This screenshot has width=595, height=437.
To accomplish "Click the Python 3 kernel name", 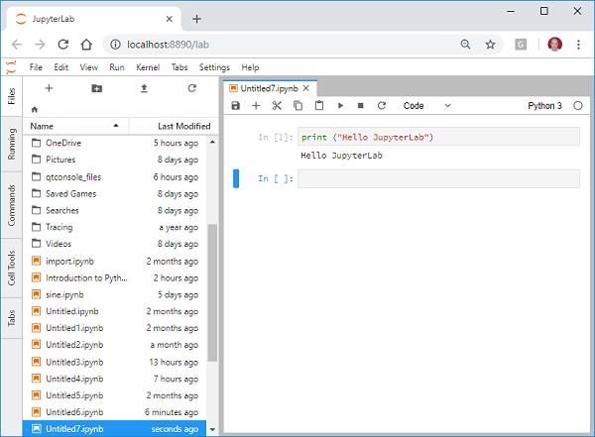I will 544,106.
